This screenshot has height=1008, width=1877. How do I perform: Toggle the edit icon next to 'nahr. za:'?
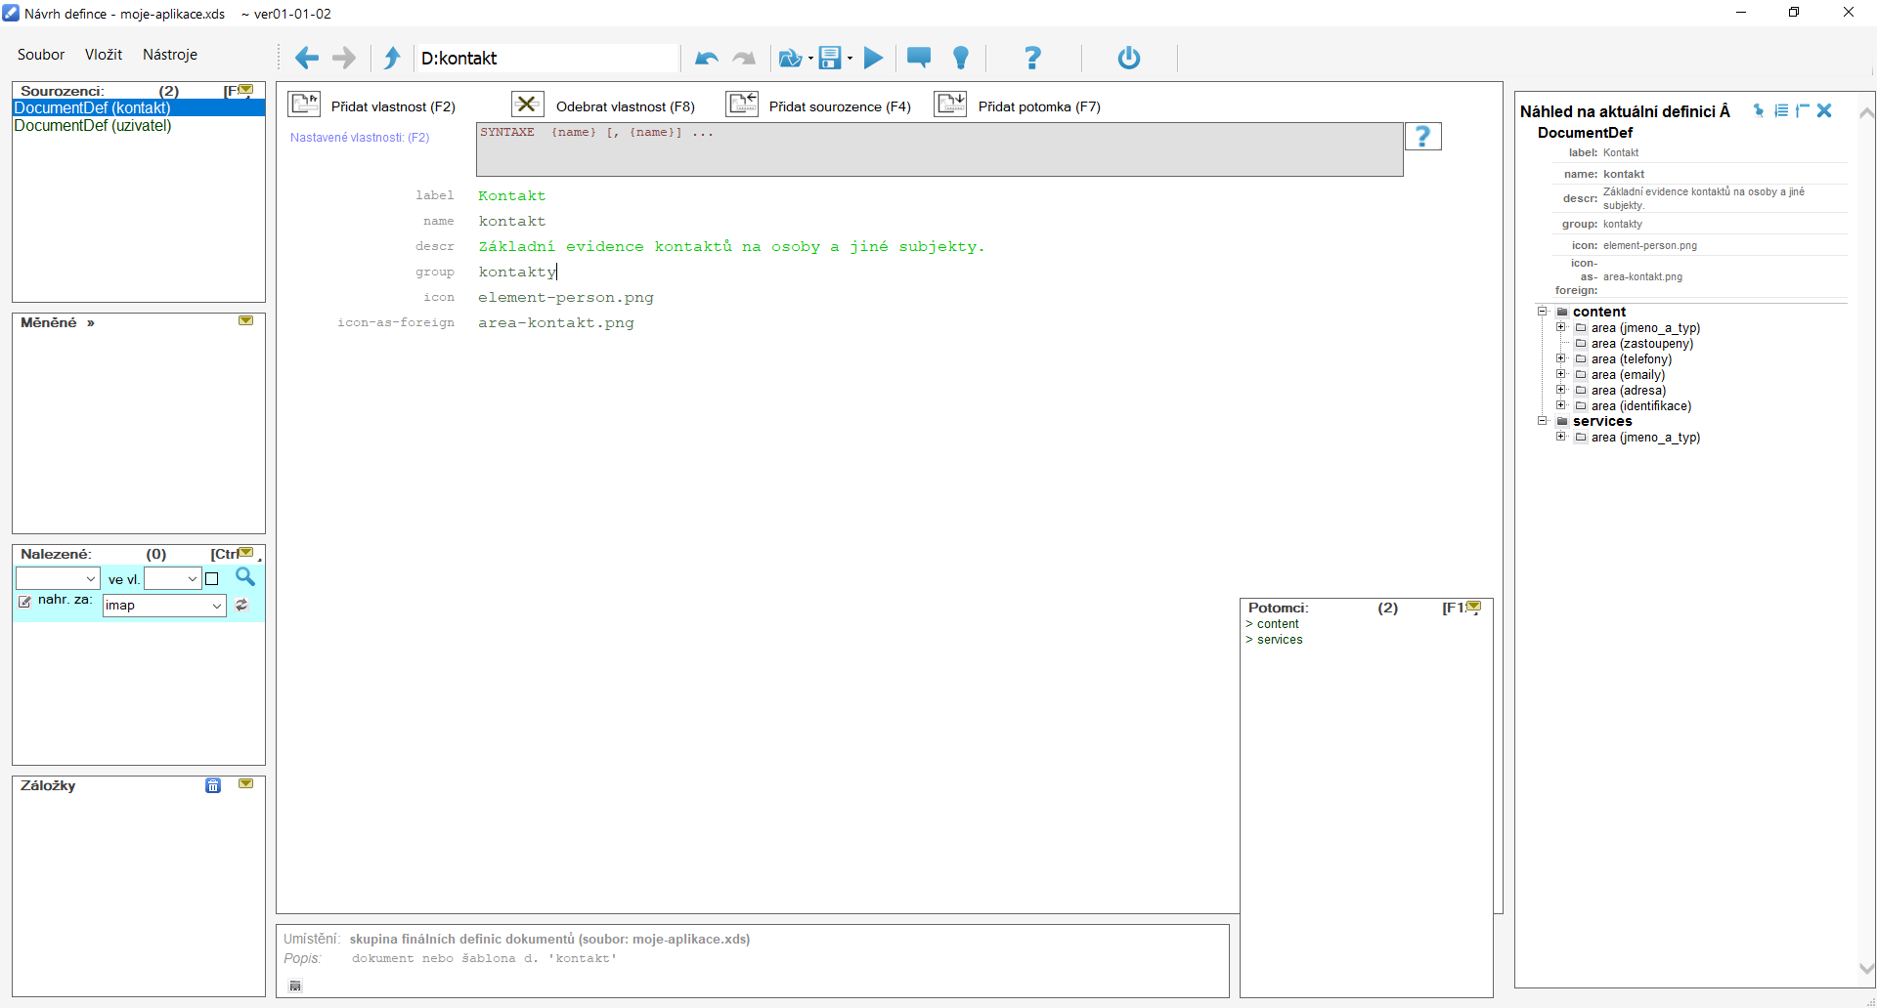point(24,602)
